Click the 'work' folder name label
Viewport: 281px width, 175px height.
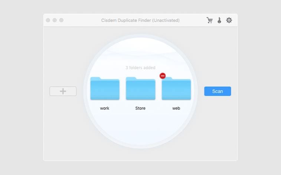105,108
